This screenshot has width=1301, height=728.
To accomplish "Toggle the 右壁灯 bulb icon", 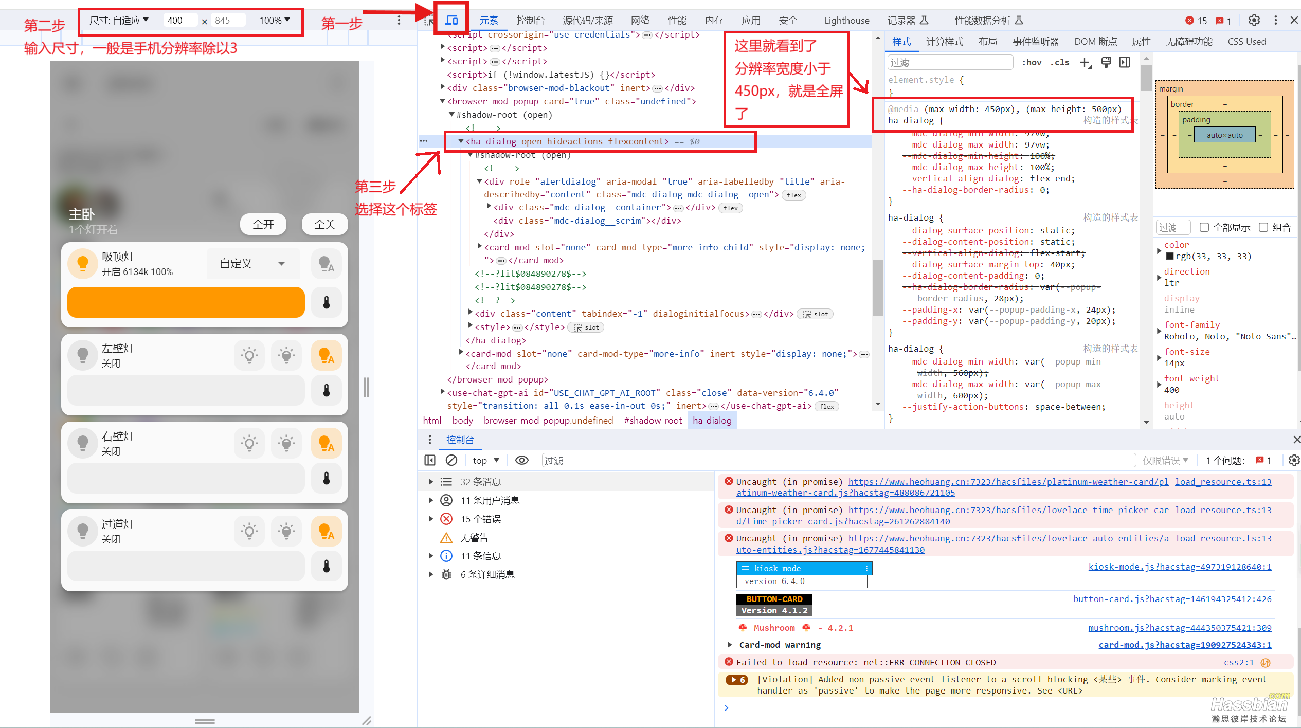I will click(82, 443).
